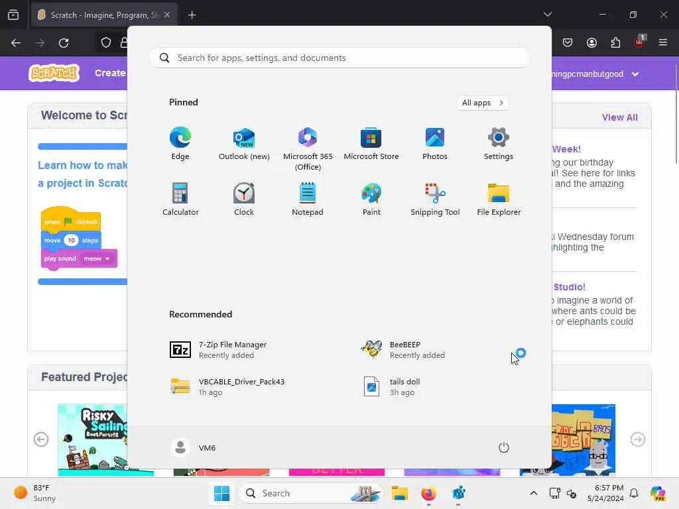This screenshot has width=679, height=509.
Task: Switch to Firefox on the taskbar
Action: [x=429, y=493]
